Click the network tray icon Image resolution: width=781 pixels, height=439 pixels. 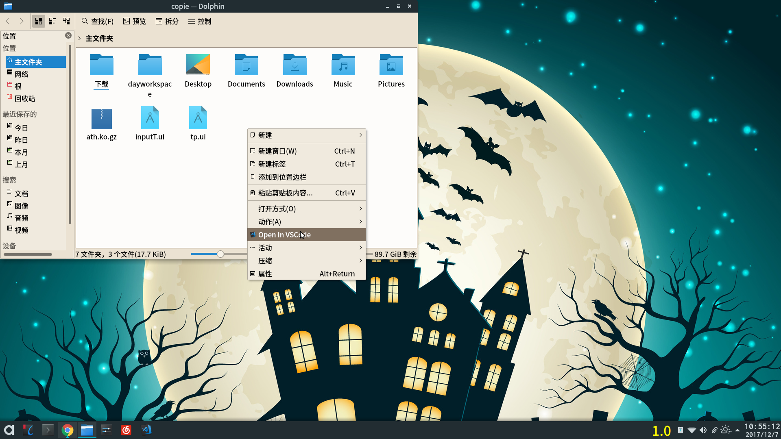click(692, 430)
